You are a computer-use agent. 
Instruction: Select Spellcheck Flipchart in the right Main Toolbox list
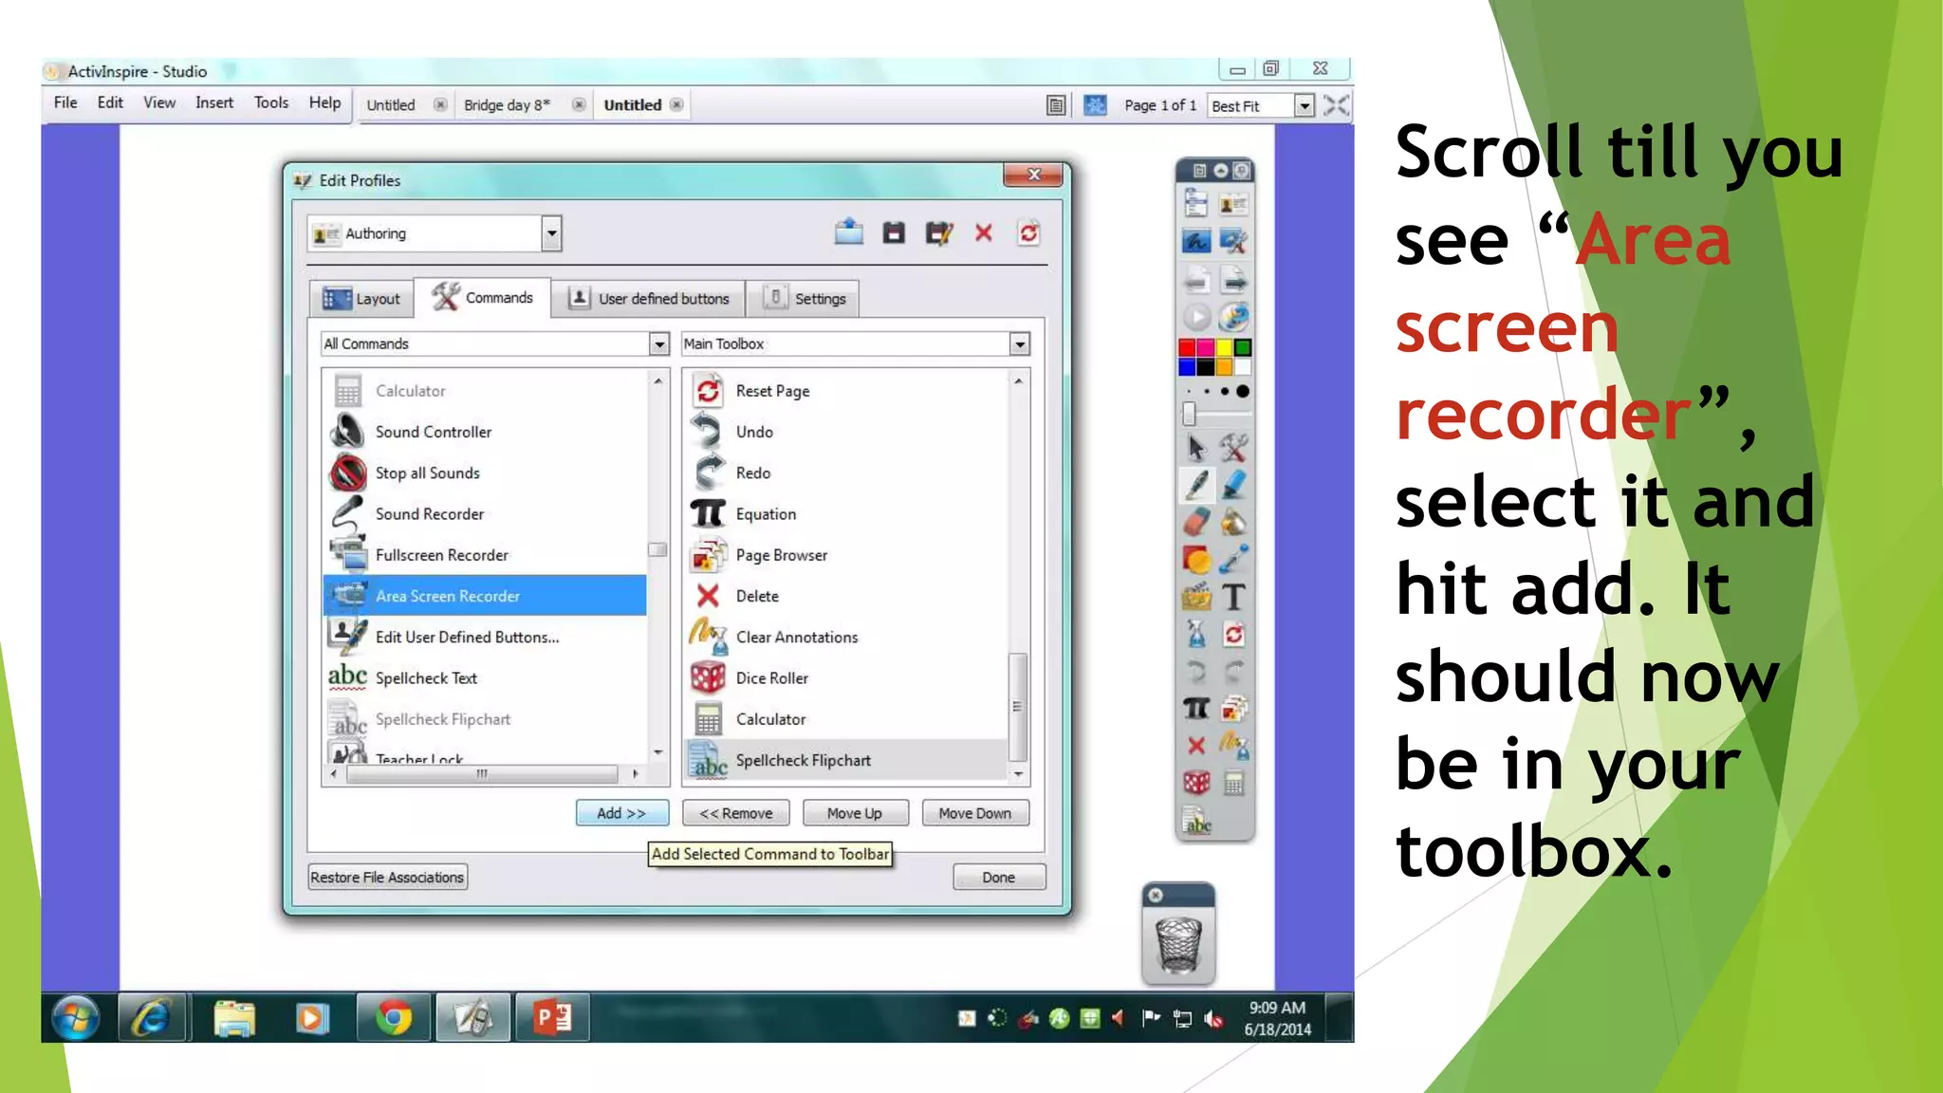coord(844,761)
